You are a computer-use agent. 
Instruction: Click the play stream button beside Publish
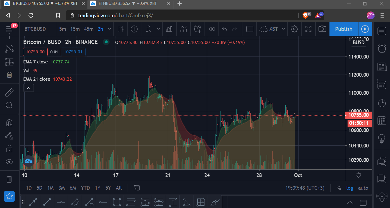[365, 29]
